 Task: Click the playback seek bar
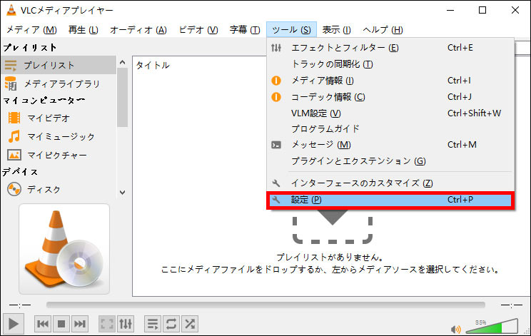[265, 305]
